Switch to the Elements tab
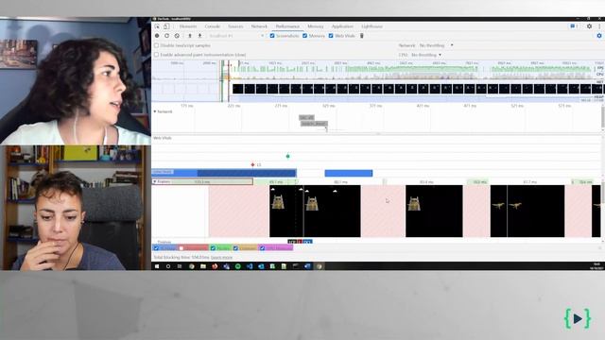605x340 pixels. point(188,26)
